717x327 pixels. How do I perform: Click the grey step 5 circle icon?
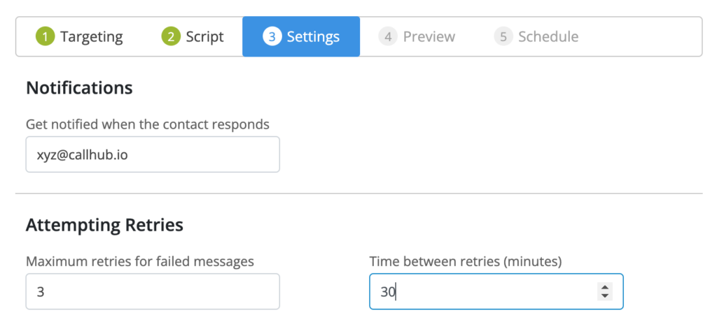[503, 36]
